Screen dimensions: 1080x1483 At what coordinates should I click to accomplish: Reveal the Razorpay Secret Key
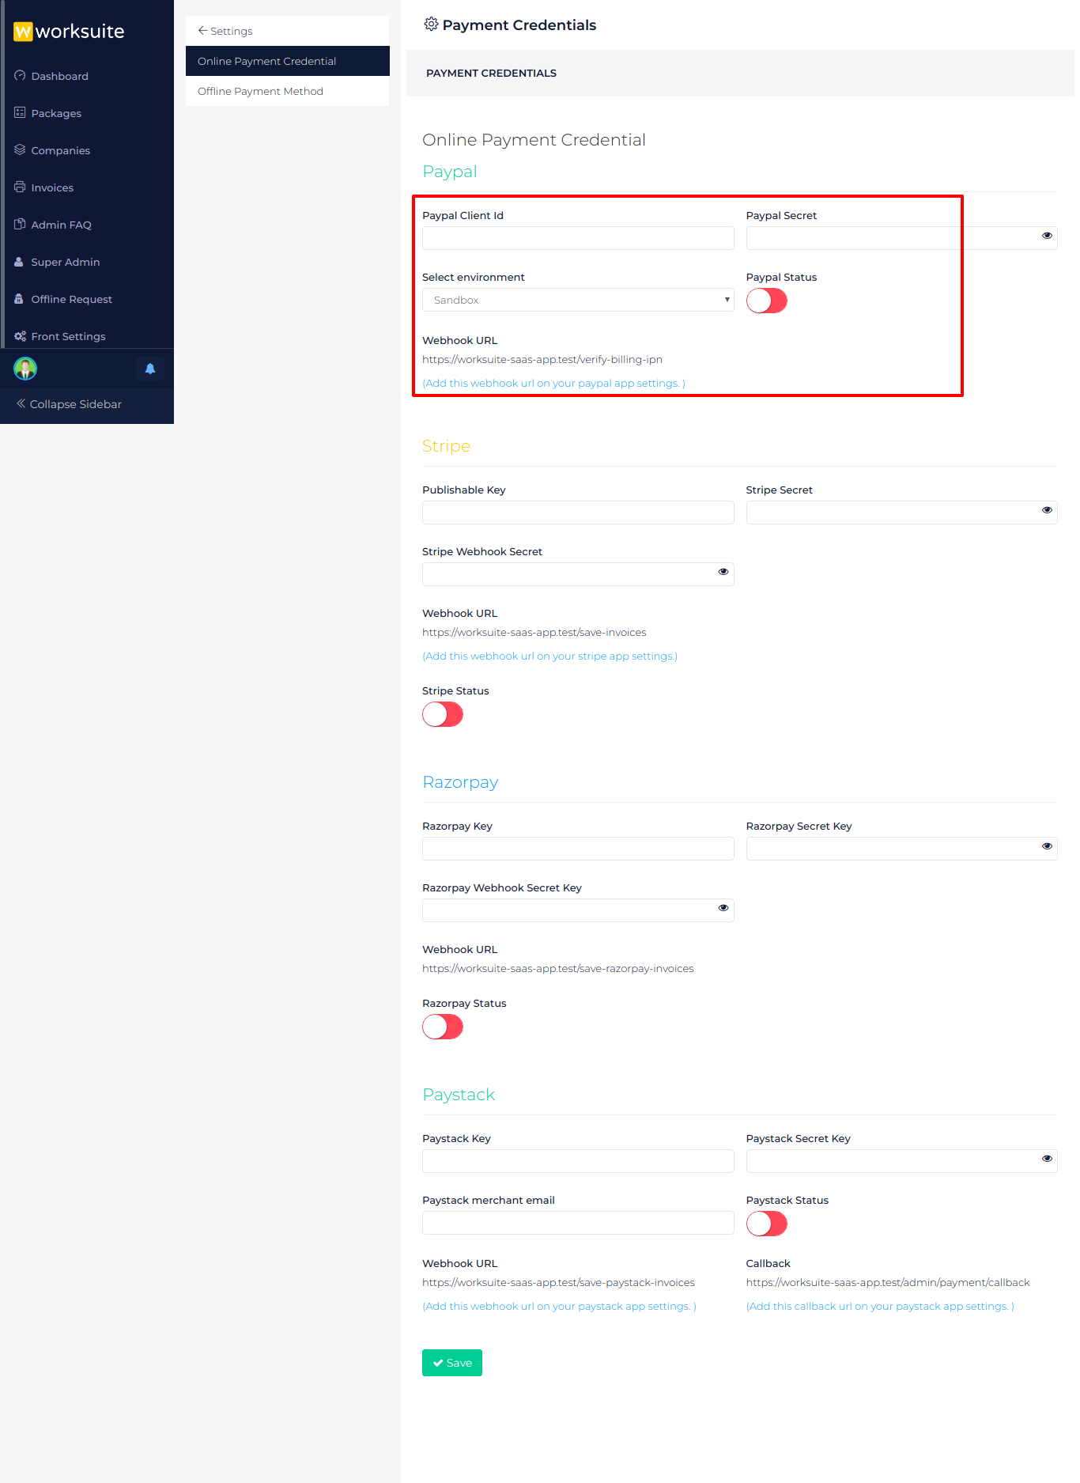tap(1047, 846)
